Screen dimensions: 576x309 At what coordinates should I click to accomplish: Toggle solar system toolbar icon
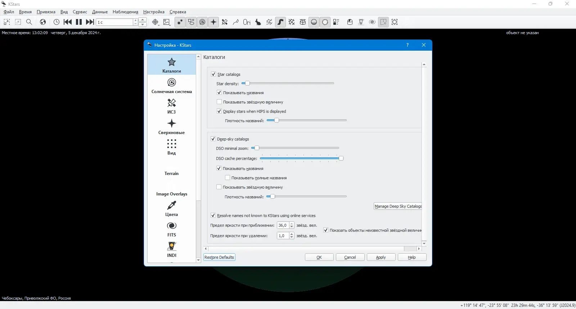coord(202,22)
